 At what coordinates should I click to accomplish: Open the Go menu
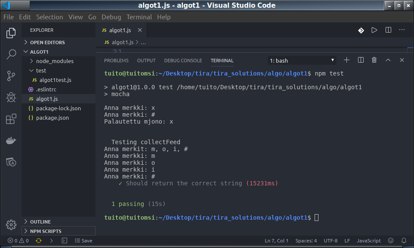92,17
